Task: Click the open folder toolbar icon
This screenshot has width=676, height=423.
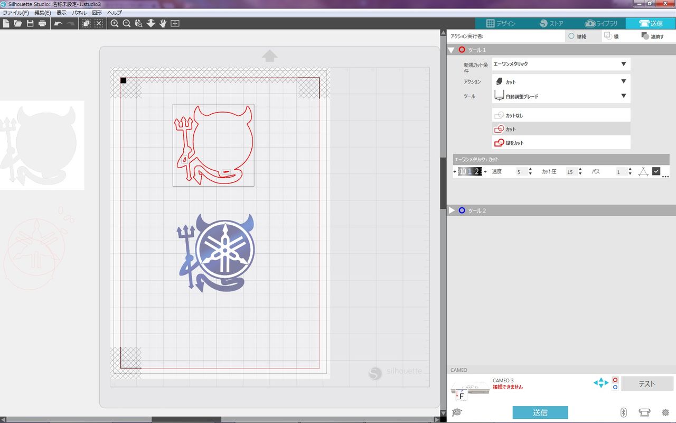Action: pos(18,23)
